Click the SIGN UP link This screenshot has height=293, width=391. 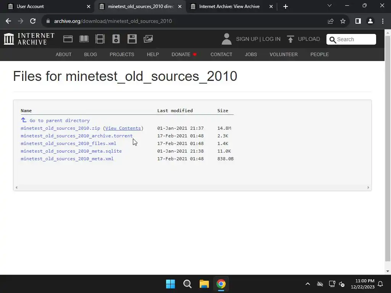point(247,39)
